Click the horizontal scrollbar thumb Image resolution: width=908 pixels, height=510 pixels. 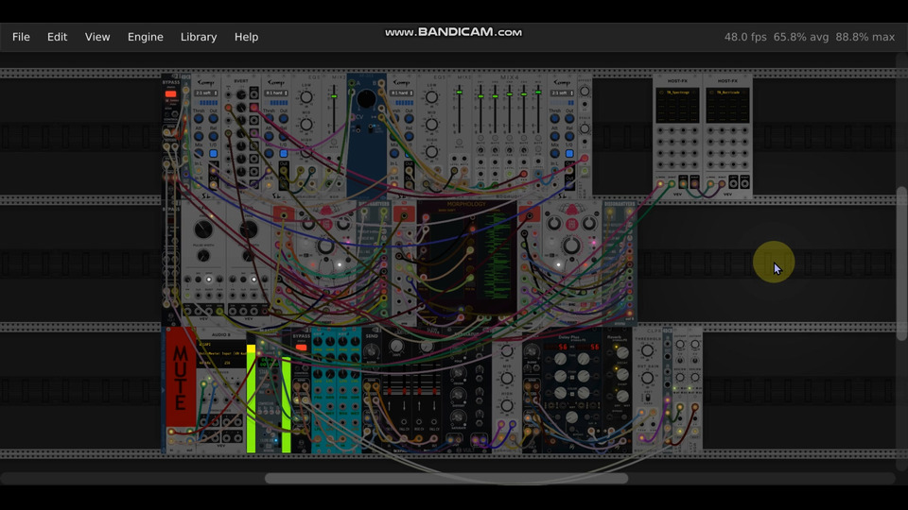coord(445,479)
